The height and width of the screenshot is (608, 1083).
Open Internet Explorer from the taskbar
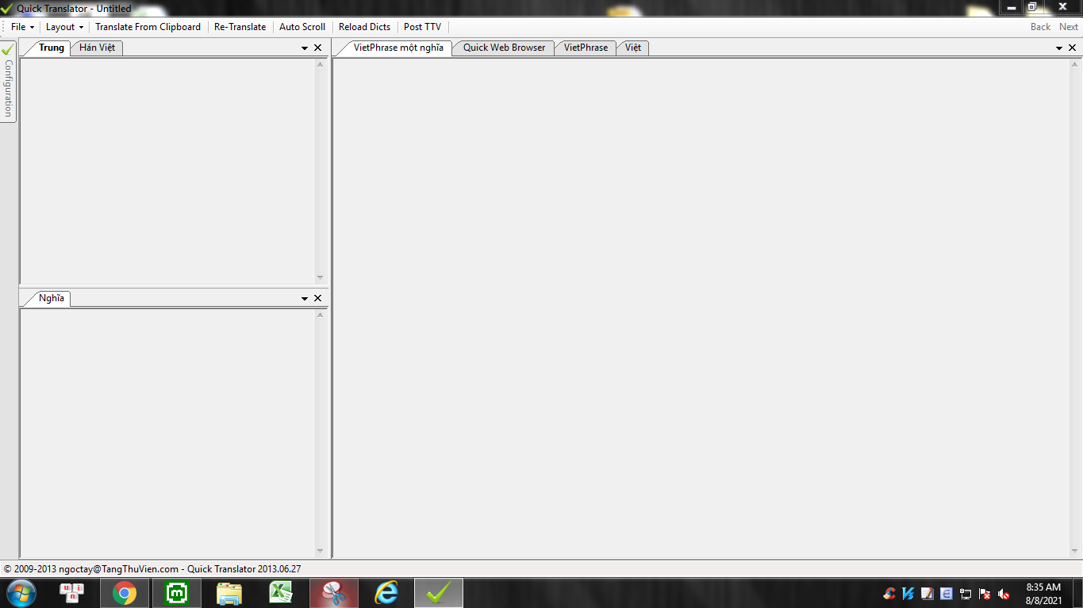386,593
